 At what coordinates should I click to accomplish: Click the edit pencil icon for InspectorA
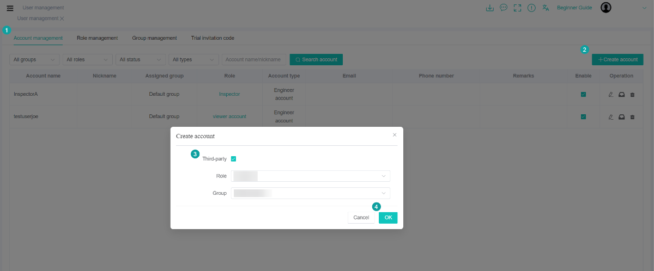(x=611, y=94)
